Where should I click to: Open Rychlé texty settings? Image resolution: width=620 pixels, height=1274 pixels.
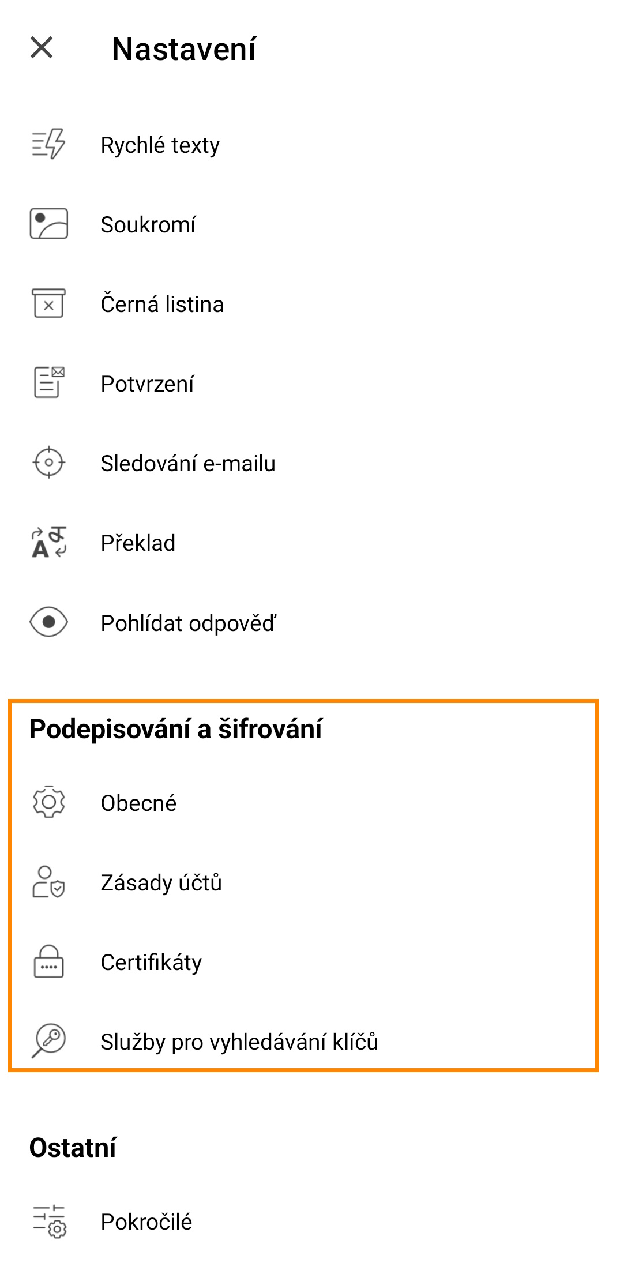160,145
